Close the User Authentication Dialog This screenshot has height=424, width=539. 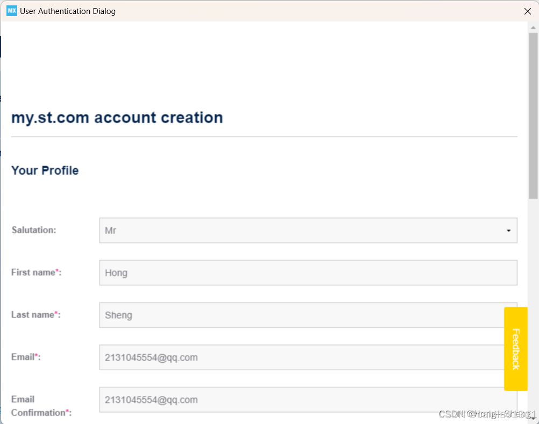527,11
